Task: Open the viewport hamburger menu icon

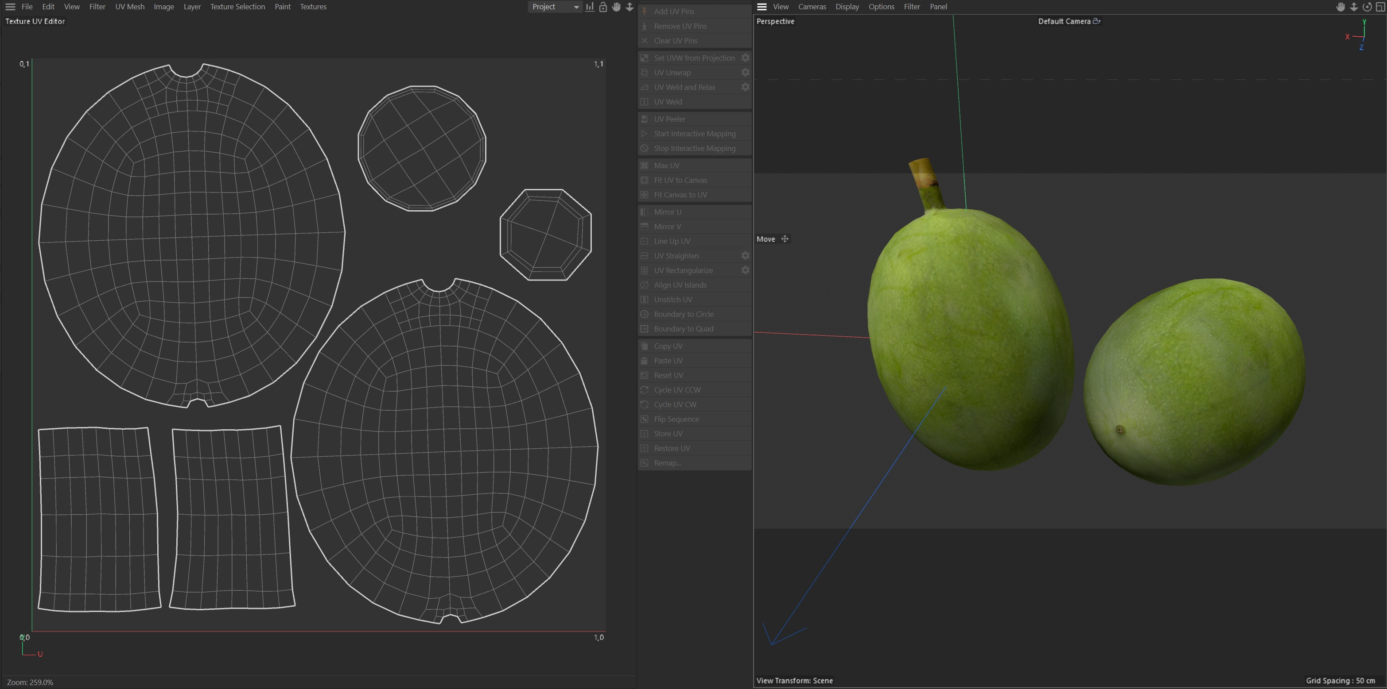Action: point(761,7)
